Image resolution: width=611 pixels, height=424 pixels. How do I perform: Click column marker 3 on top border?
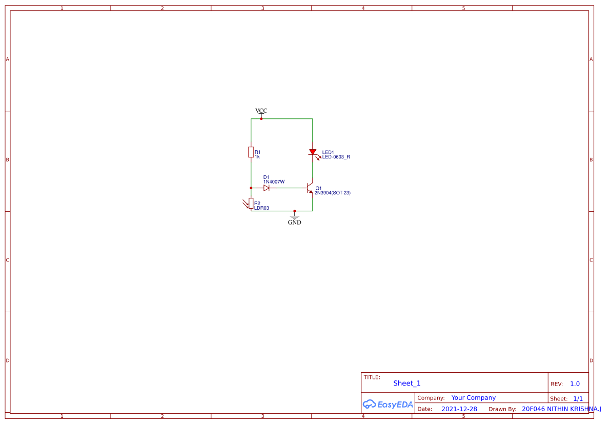click(x=262, y=8)
